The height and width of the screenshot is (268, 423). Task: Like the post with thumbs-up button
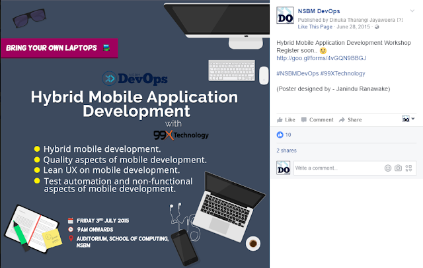pos(286,119)
